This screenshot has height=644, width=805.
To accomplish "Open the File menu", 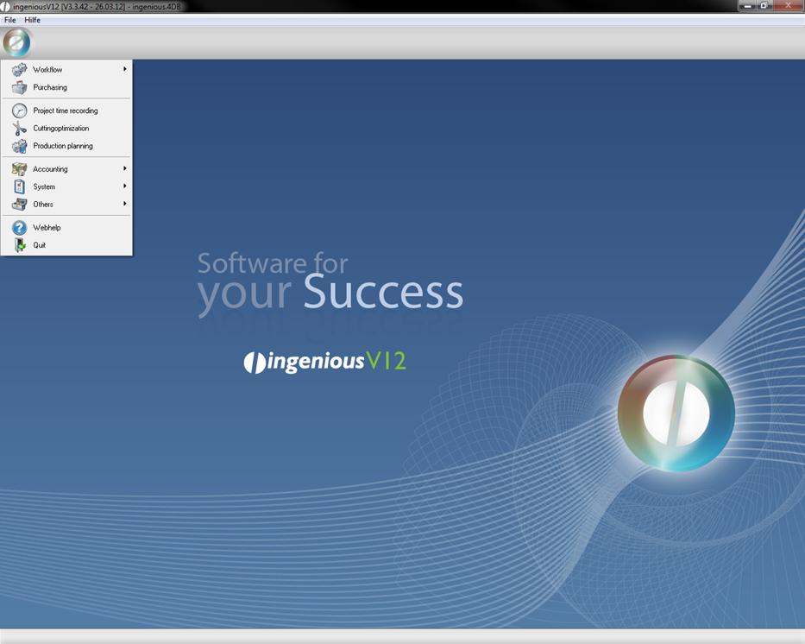I will coord(10,20).
